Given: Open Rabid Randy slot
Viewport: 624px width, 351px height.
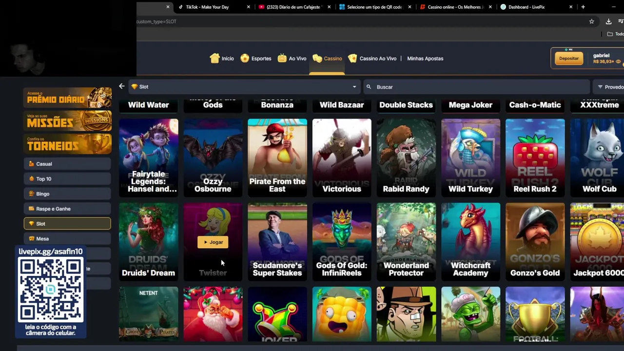Looking at the screenshot, I should [x=406, y=157].
